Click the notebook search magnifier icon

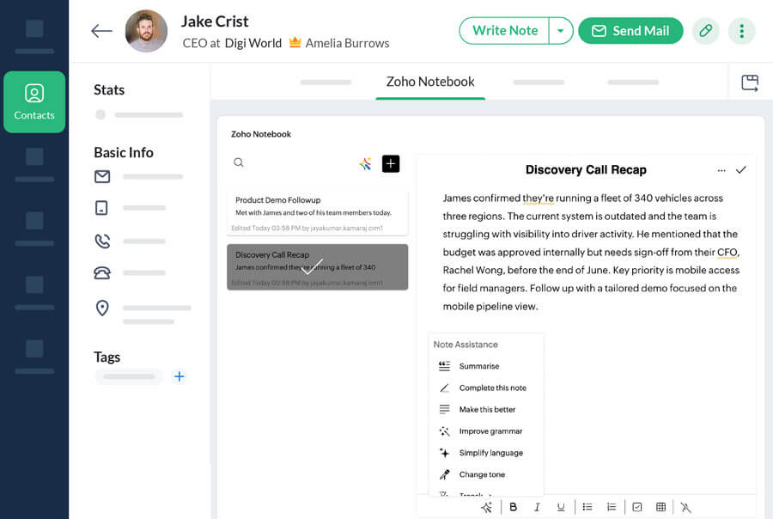point(239,162)
